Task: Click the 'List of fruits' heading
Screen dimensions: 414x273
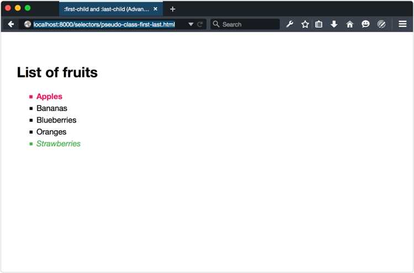Action: point(57,72)
